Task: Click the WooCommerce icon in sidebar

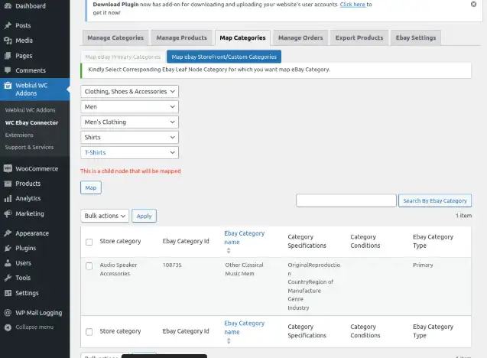Action: (8, 168)
